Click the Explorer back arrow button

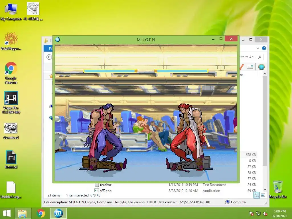(x=49, y=57)
